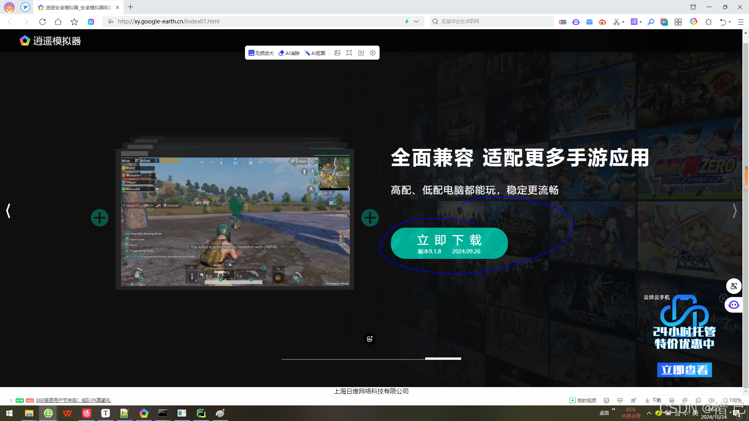Image resolution: width=749 pixels, height=421 pixels.
Task: Open the browser hamburger main menu
Action: [x=740, y=22]
